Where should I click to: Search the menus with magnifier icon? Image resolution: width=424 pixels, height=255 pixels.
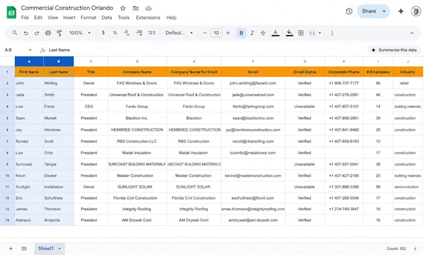15,32
